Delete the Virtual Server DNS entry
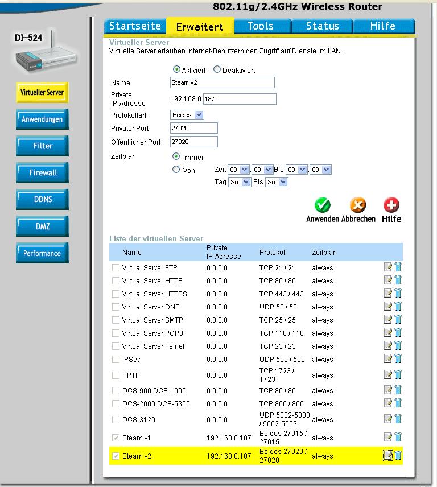 [x=398, y=306]
